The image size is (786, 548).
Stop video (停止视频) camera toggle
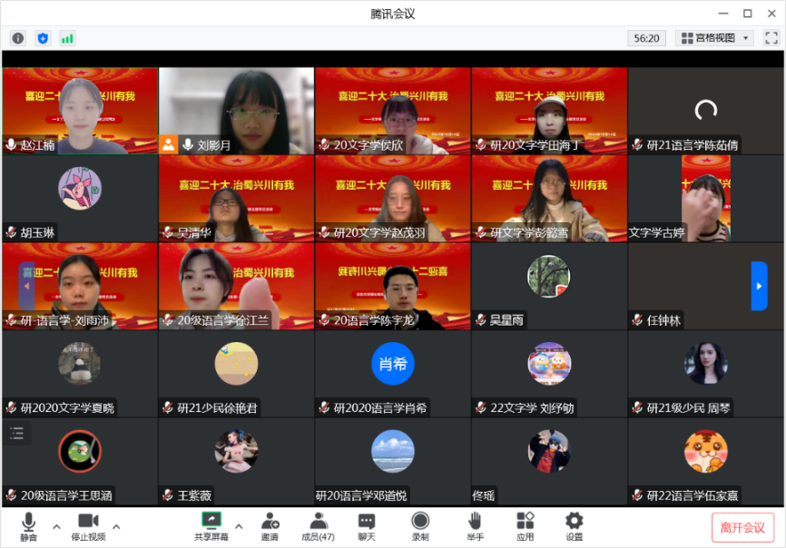(x=88, y=525)
